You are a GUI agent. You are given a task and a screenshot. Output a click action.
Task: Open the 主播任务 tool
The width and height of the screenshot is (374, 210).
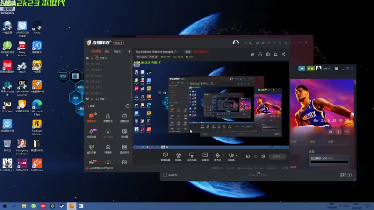pos(124,118)
